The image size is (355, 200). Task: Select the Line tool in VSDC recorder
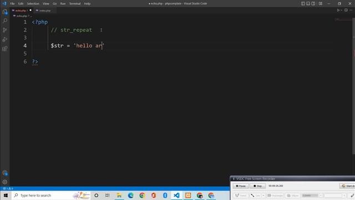pyautogui.click(x=256, y=196)
